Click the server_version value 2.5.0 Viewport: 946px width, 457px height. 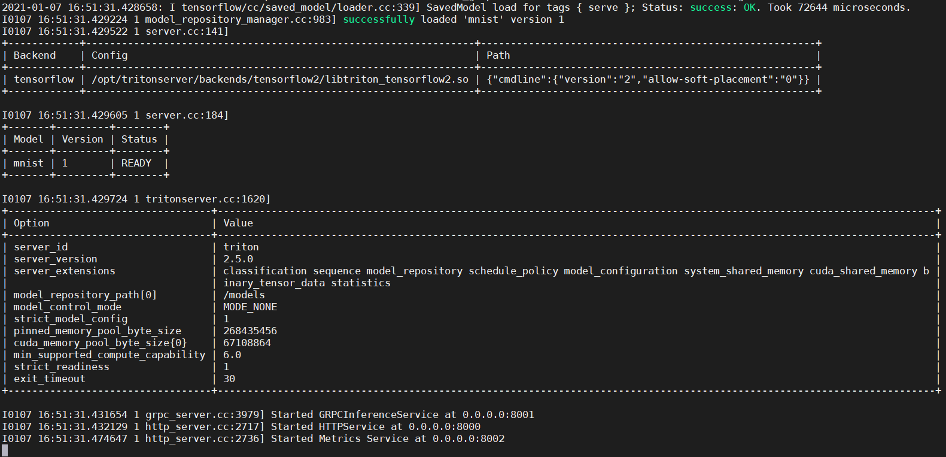(x=238, y=259)
